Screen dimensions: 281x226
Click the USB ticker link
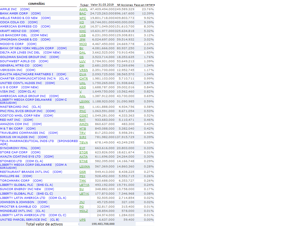click(83, 35)
